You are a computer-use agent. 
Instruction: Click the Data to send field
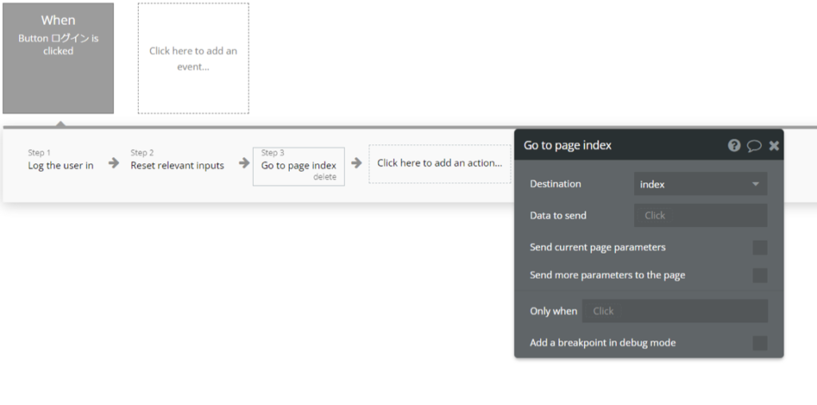pyautogui.click(x=700, y=215)
